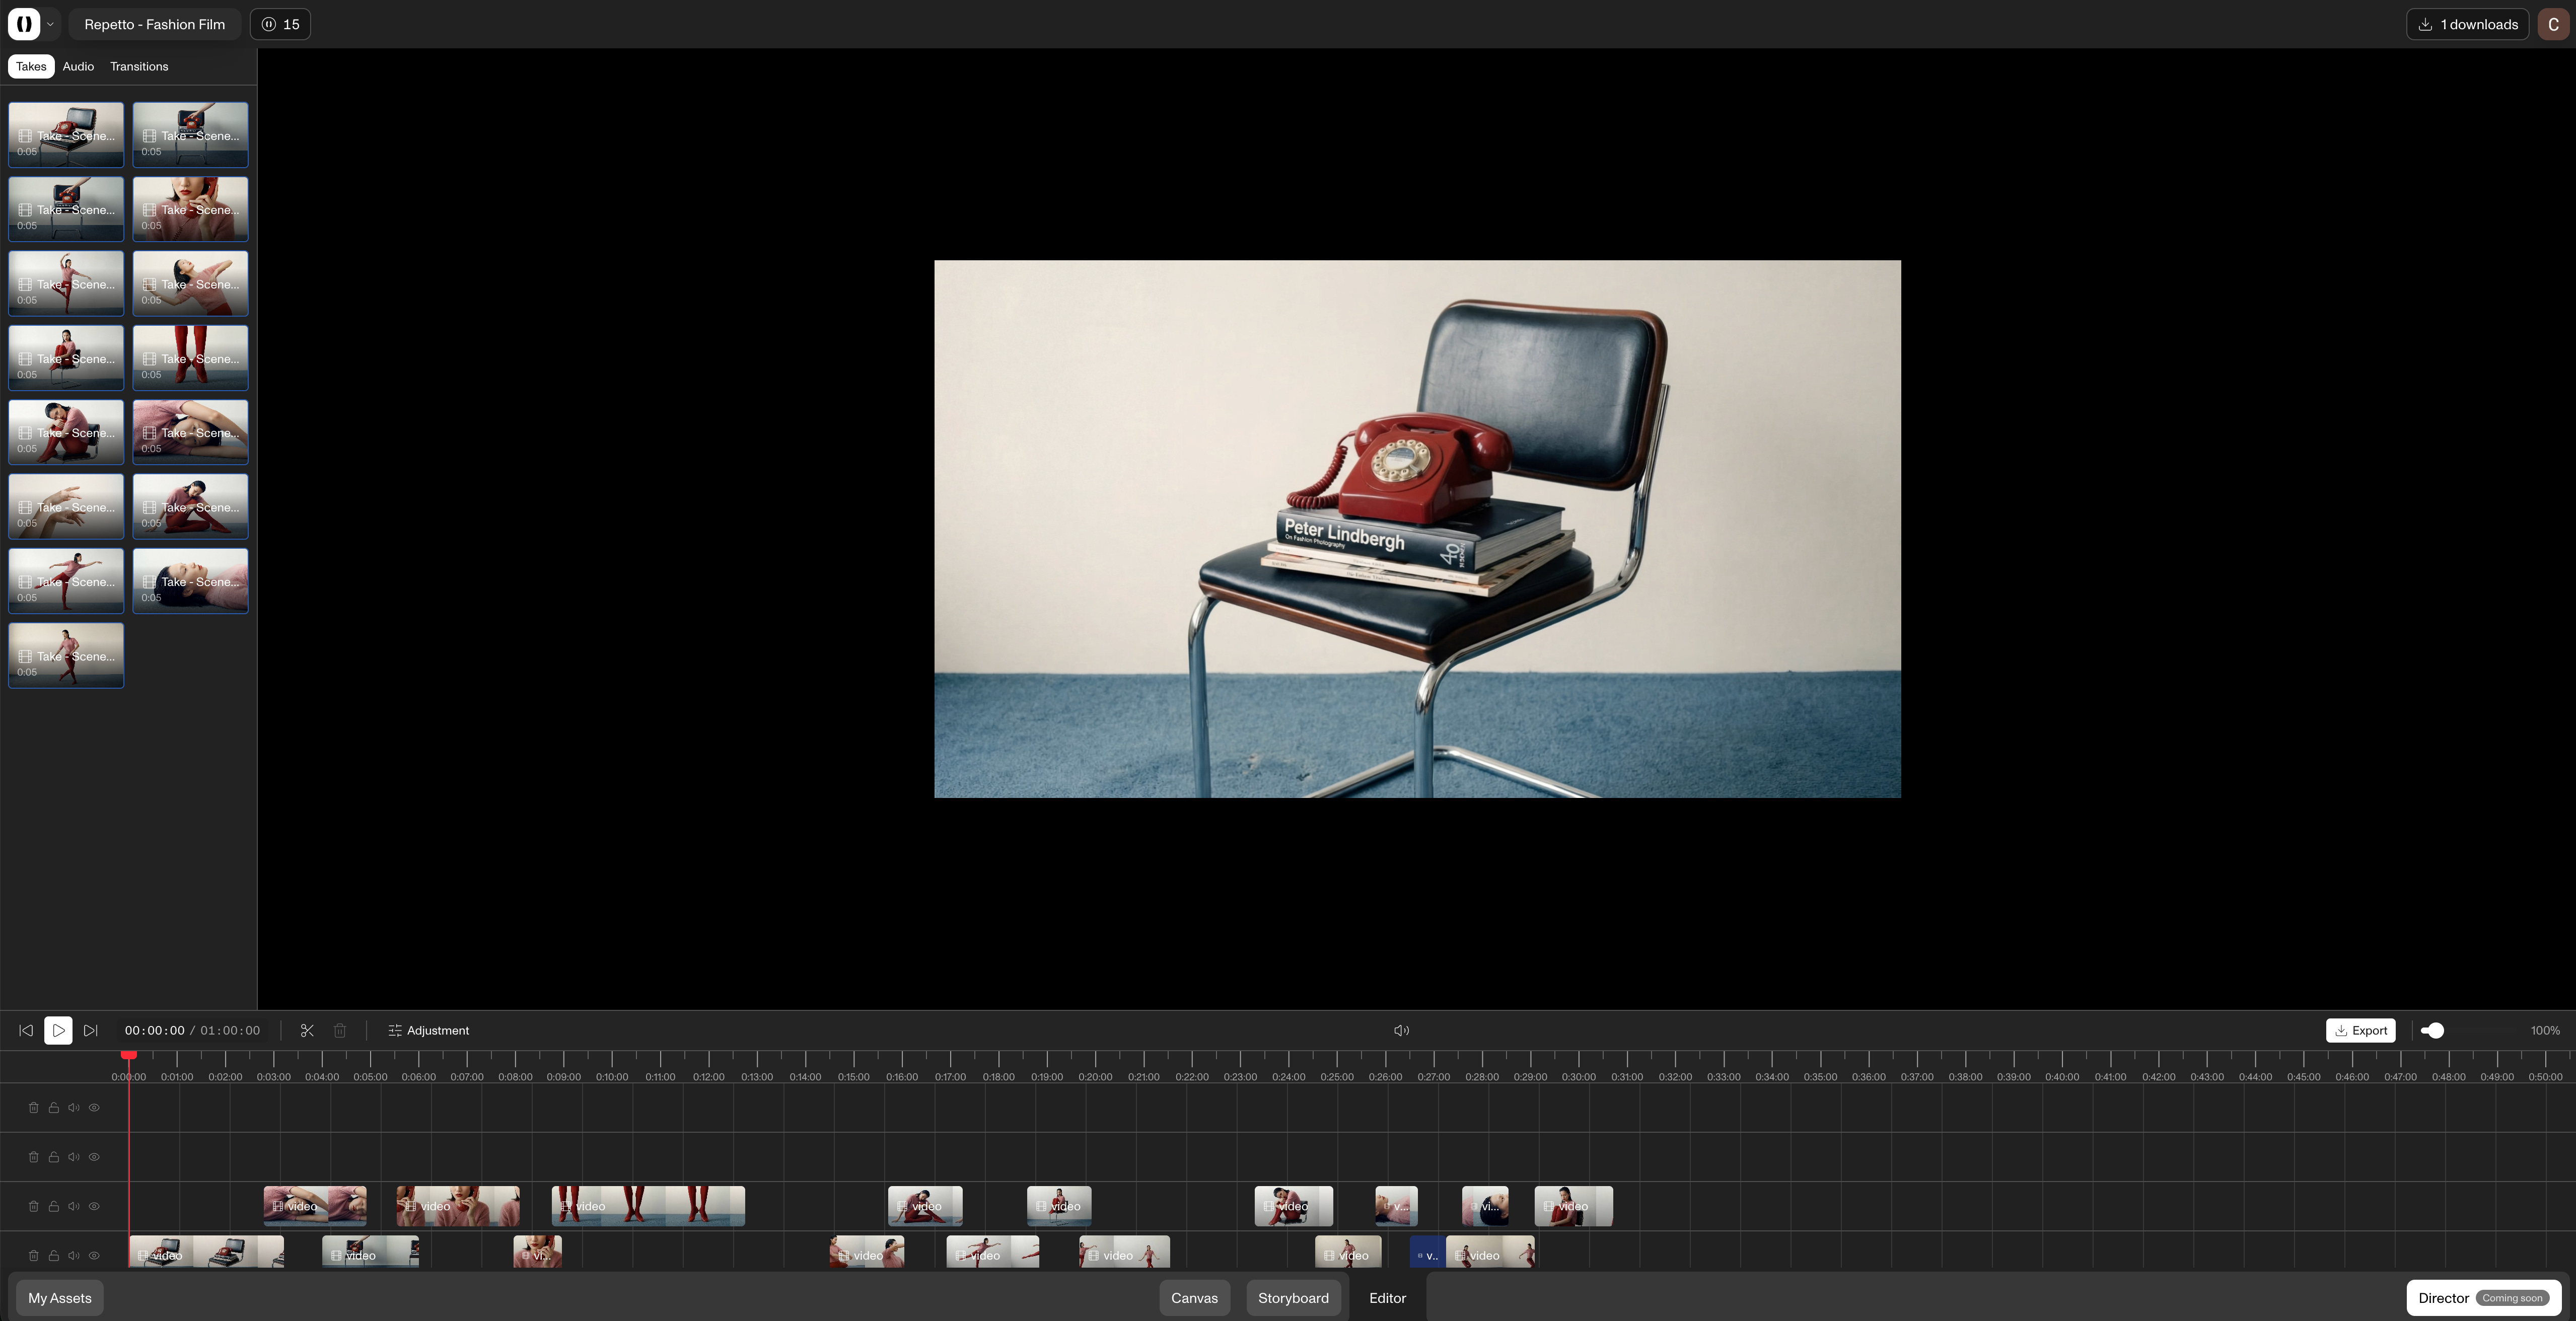This screenshot has height=1321, width=2576.
Task: Skip to the timeline end
Action: (x=91, y=1030)
